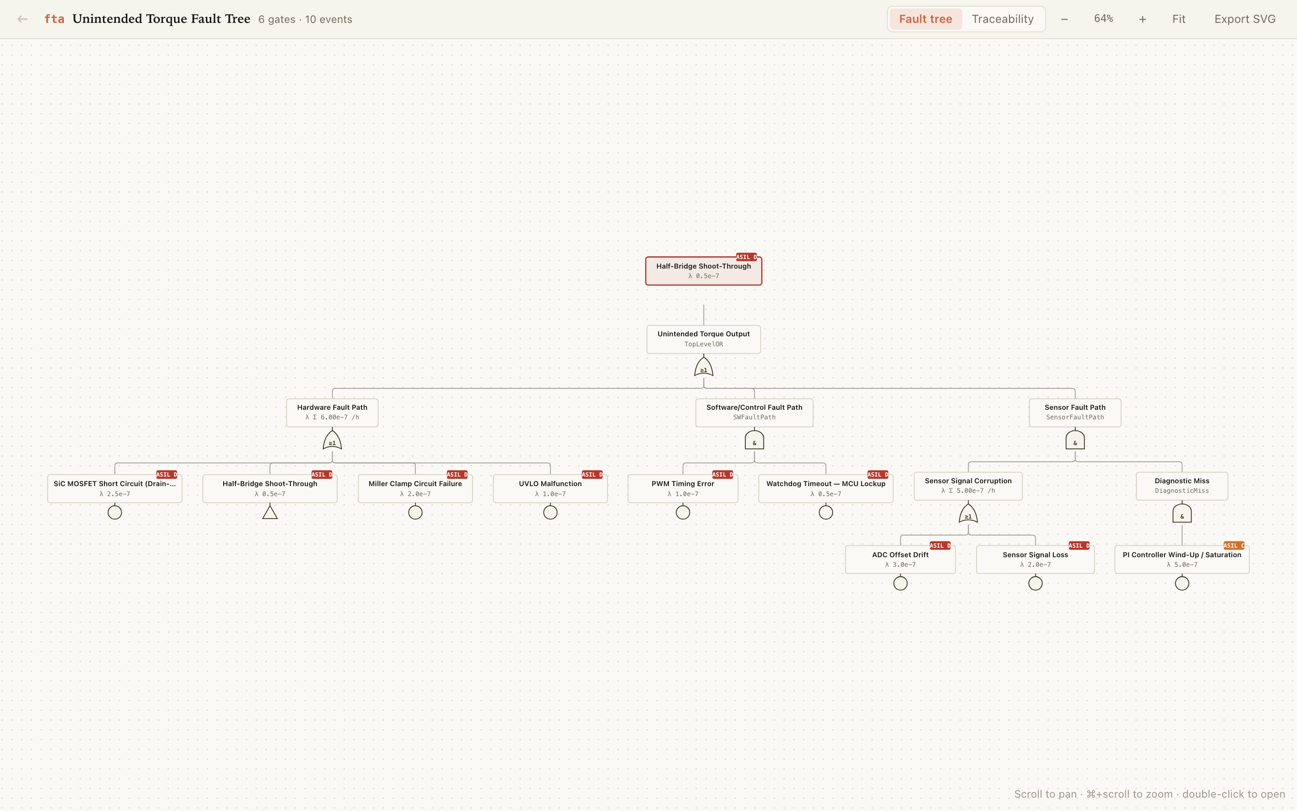Zoom out with the minus button
Viewport: 1297px width, 811px height.
(1064, 19)
